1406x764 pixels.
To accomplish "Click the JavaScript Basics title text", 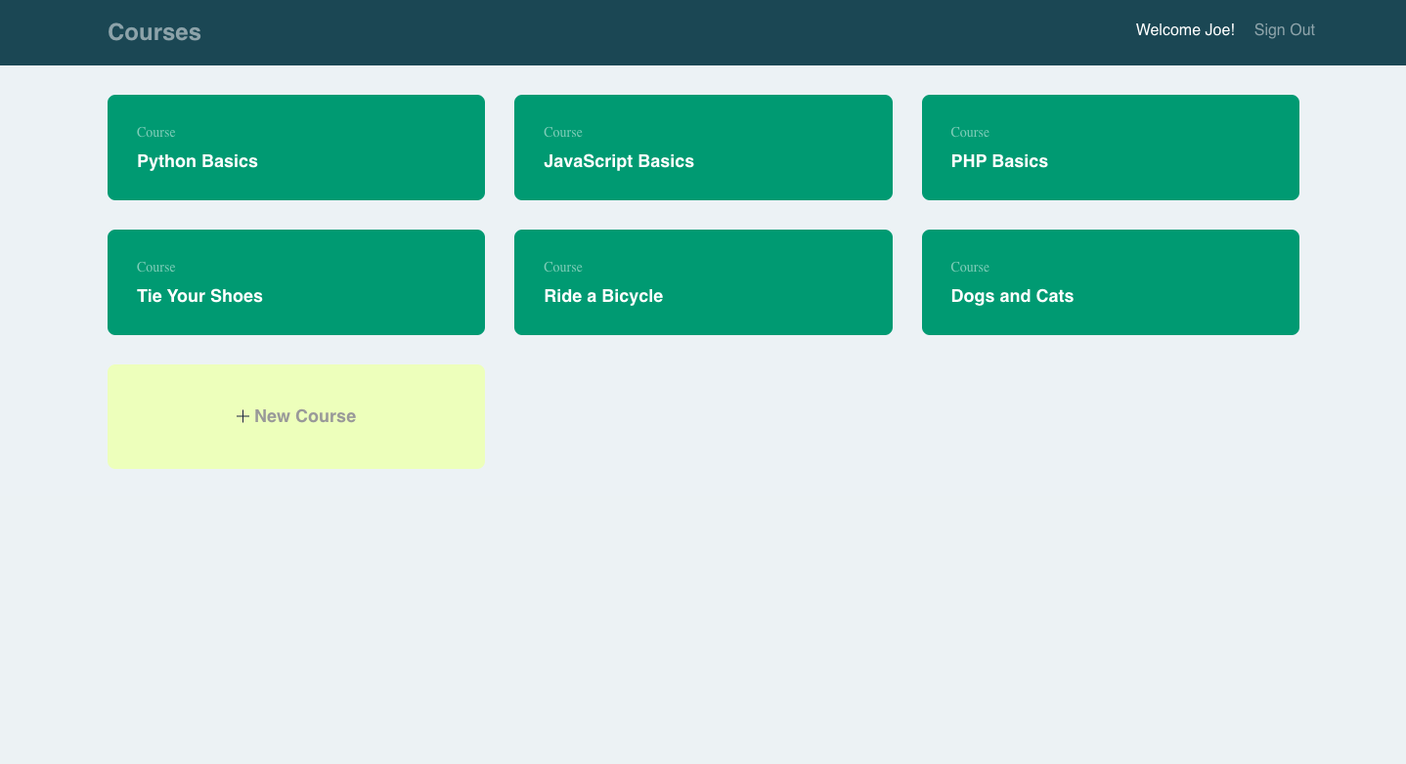I will click(x=619, y=161).
